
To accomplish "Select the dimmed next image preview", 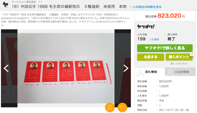I will [123, 68].
